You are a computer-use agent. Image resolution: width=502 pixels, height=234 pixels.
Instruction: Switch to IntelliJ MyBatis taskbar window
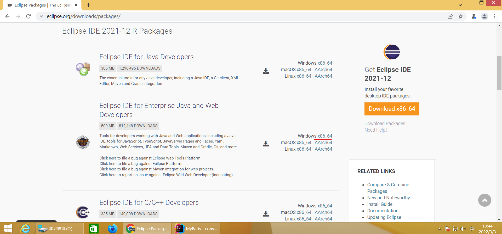tap(196, 229)
